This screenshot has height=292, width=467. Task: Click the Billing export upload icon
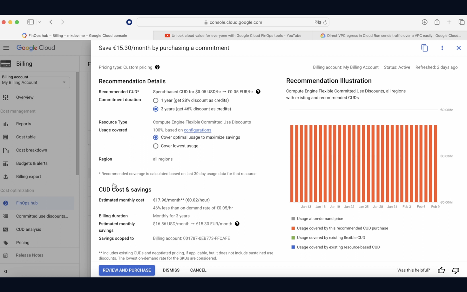[6, 176]
